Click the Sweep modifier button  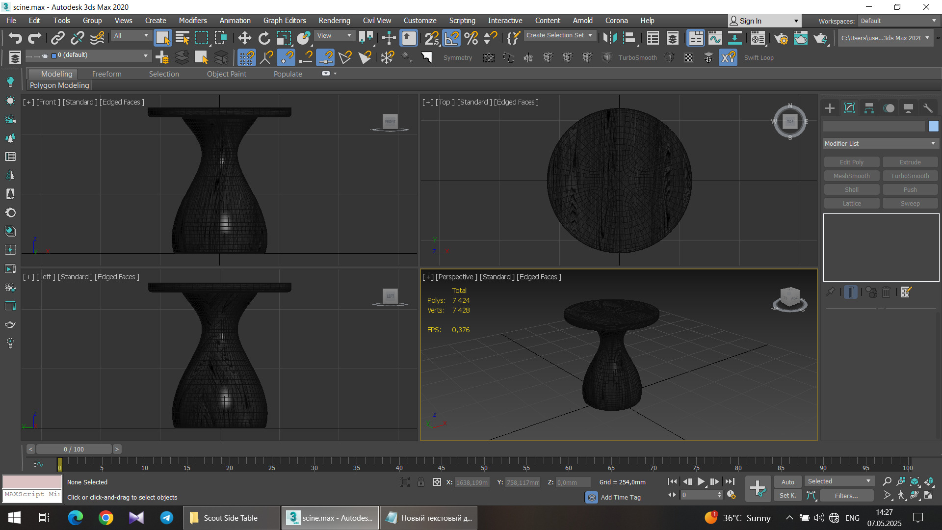(x=910, y=203)
